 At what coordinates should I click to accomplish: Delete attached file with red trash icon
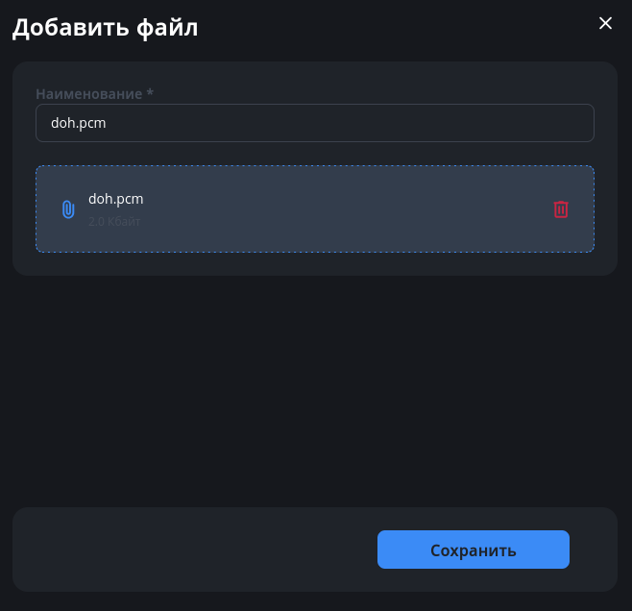click(561, 209)
